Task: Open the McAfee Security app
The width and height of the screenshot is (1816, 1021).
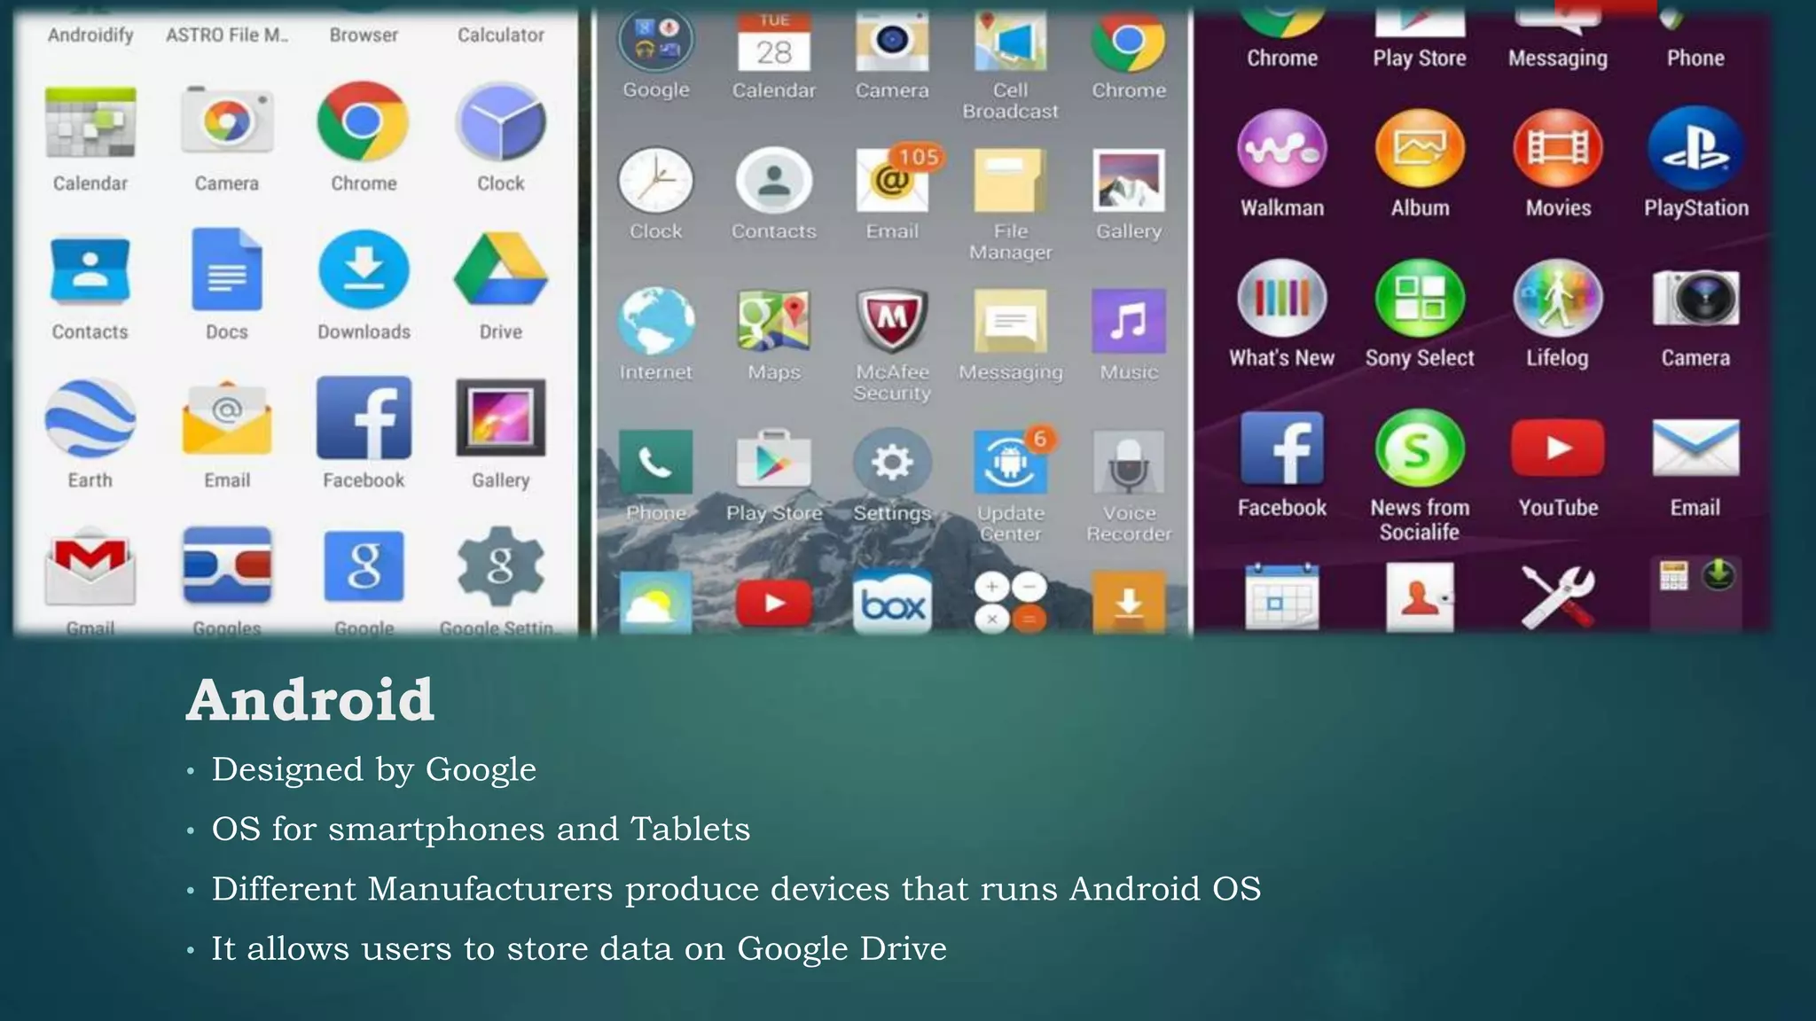Action: [892, 321]
